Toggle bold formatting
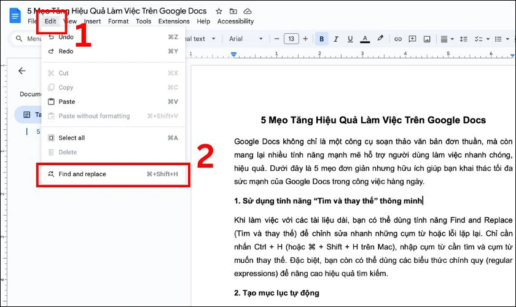This screenshot has height=307, width=516. click(x=321, y=39)
